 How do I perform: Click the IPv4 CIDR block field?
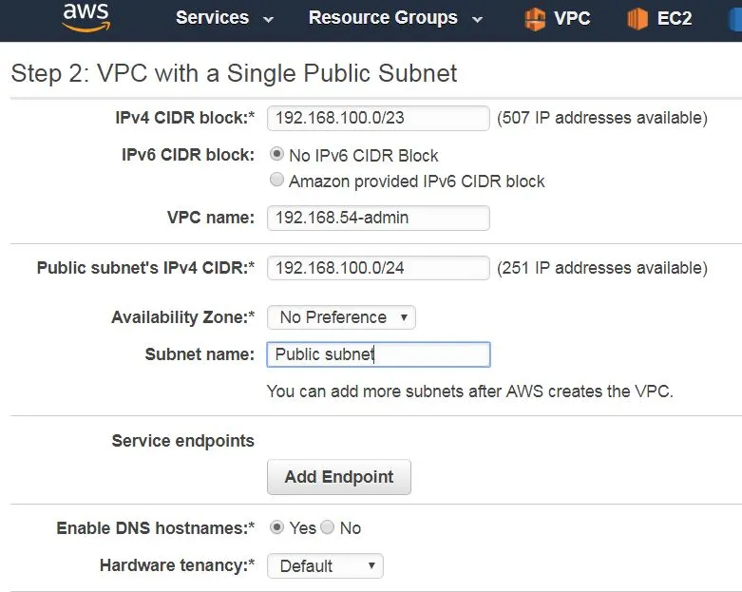pyautogui.click(x=378, y=118)
